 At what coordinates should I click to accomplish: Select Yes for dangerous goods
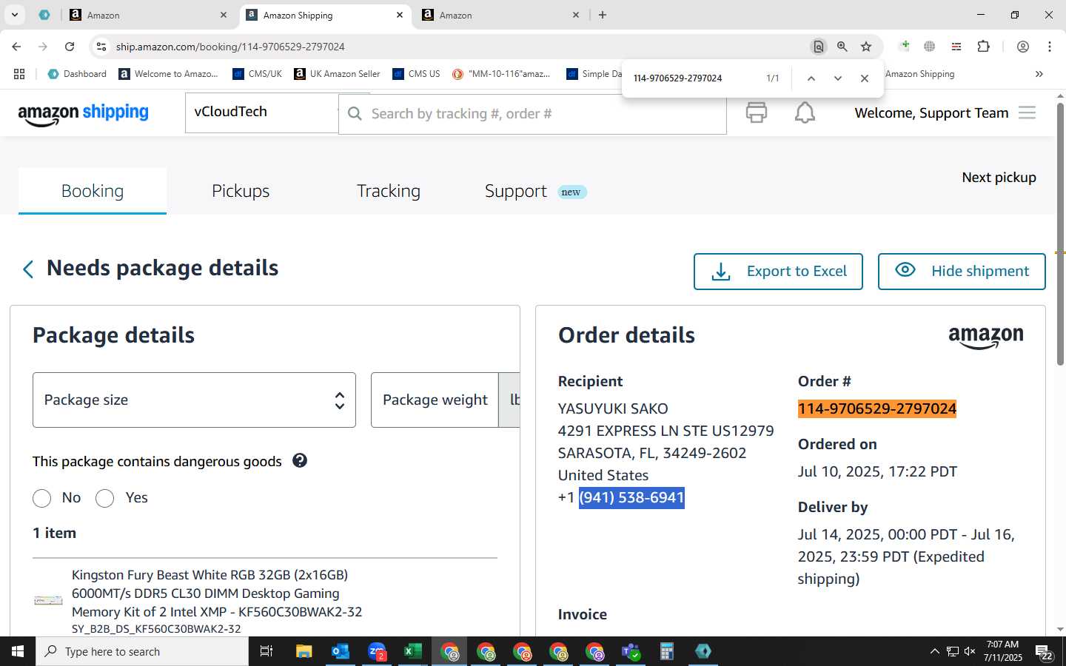coord(105,498)
